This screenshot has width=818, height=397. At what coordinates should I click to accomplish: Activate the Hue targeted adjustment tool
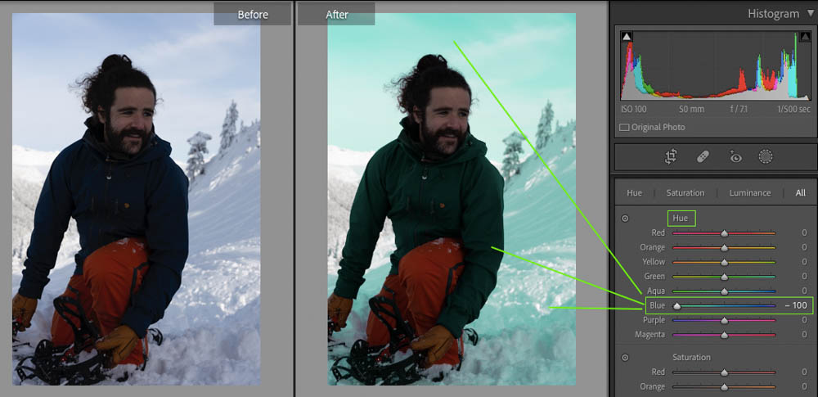pyautogui.click(x=625, y=219)
